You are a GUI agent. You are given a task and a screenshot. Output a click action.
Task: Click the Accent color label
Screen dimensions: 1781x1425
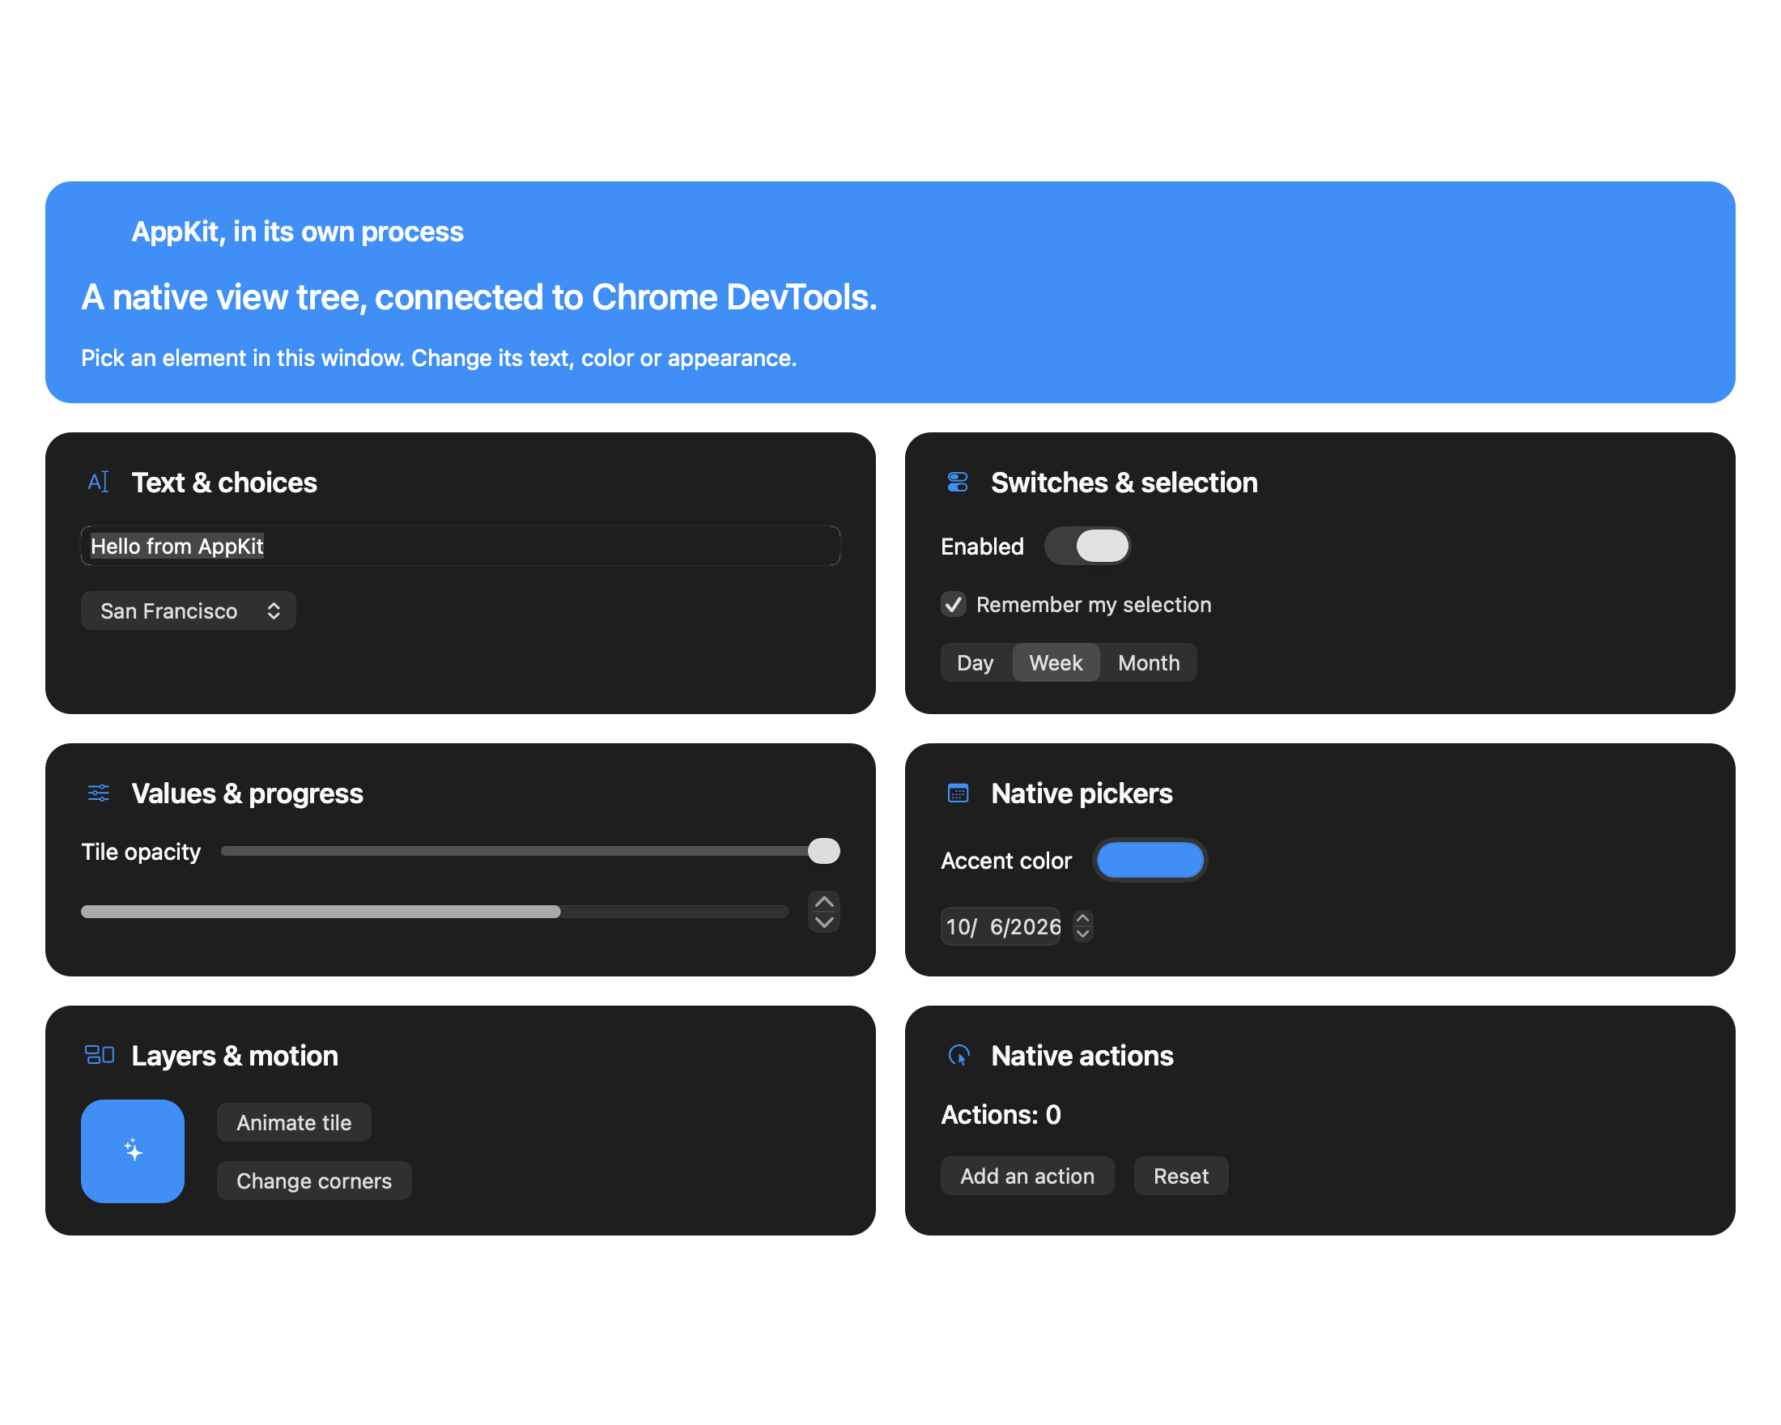click(1006, 861)
